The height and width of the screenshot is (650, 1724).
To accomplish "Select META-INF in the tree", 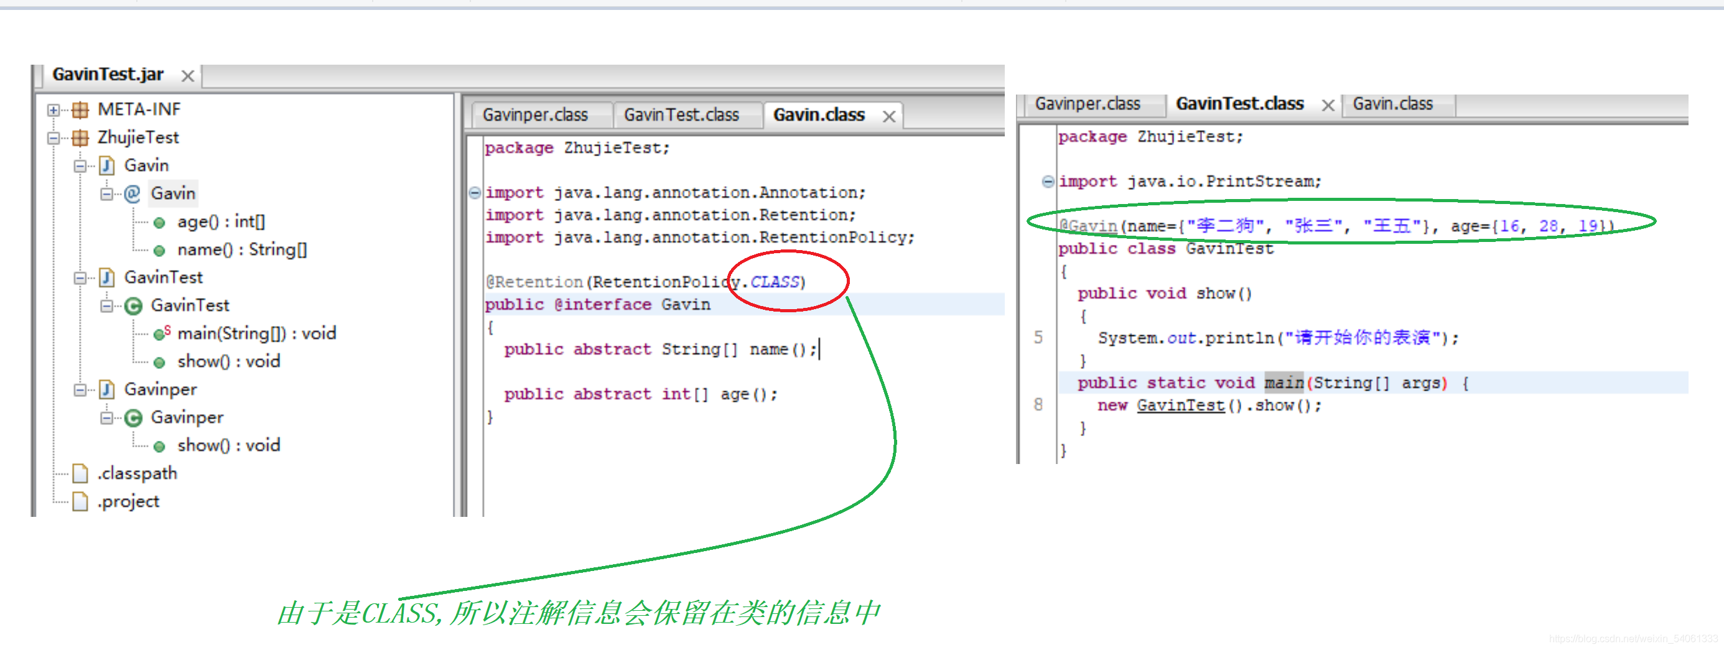I will [x=139, y=109].
